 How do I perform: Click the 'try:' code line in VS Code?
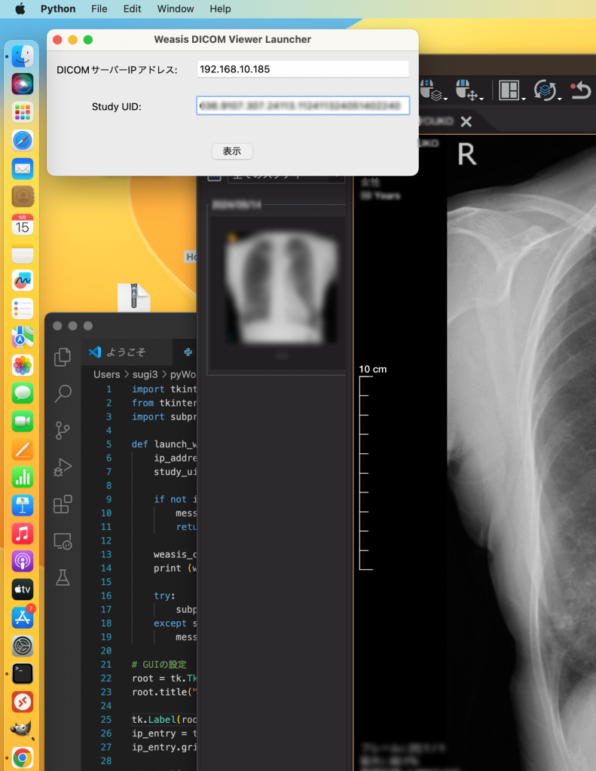tap(164, 596)
